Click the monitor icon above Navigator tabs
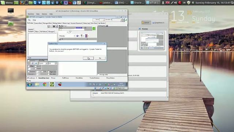This screenshot has width=234, height=132. pos(54,26)
